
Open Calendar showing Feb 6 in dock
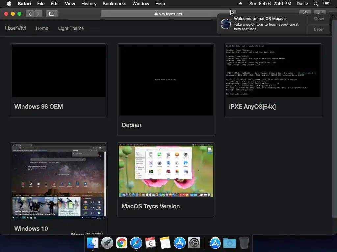151,243
